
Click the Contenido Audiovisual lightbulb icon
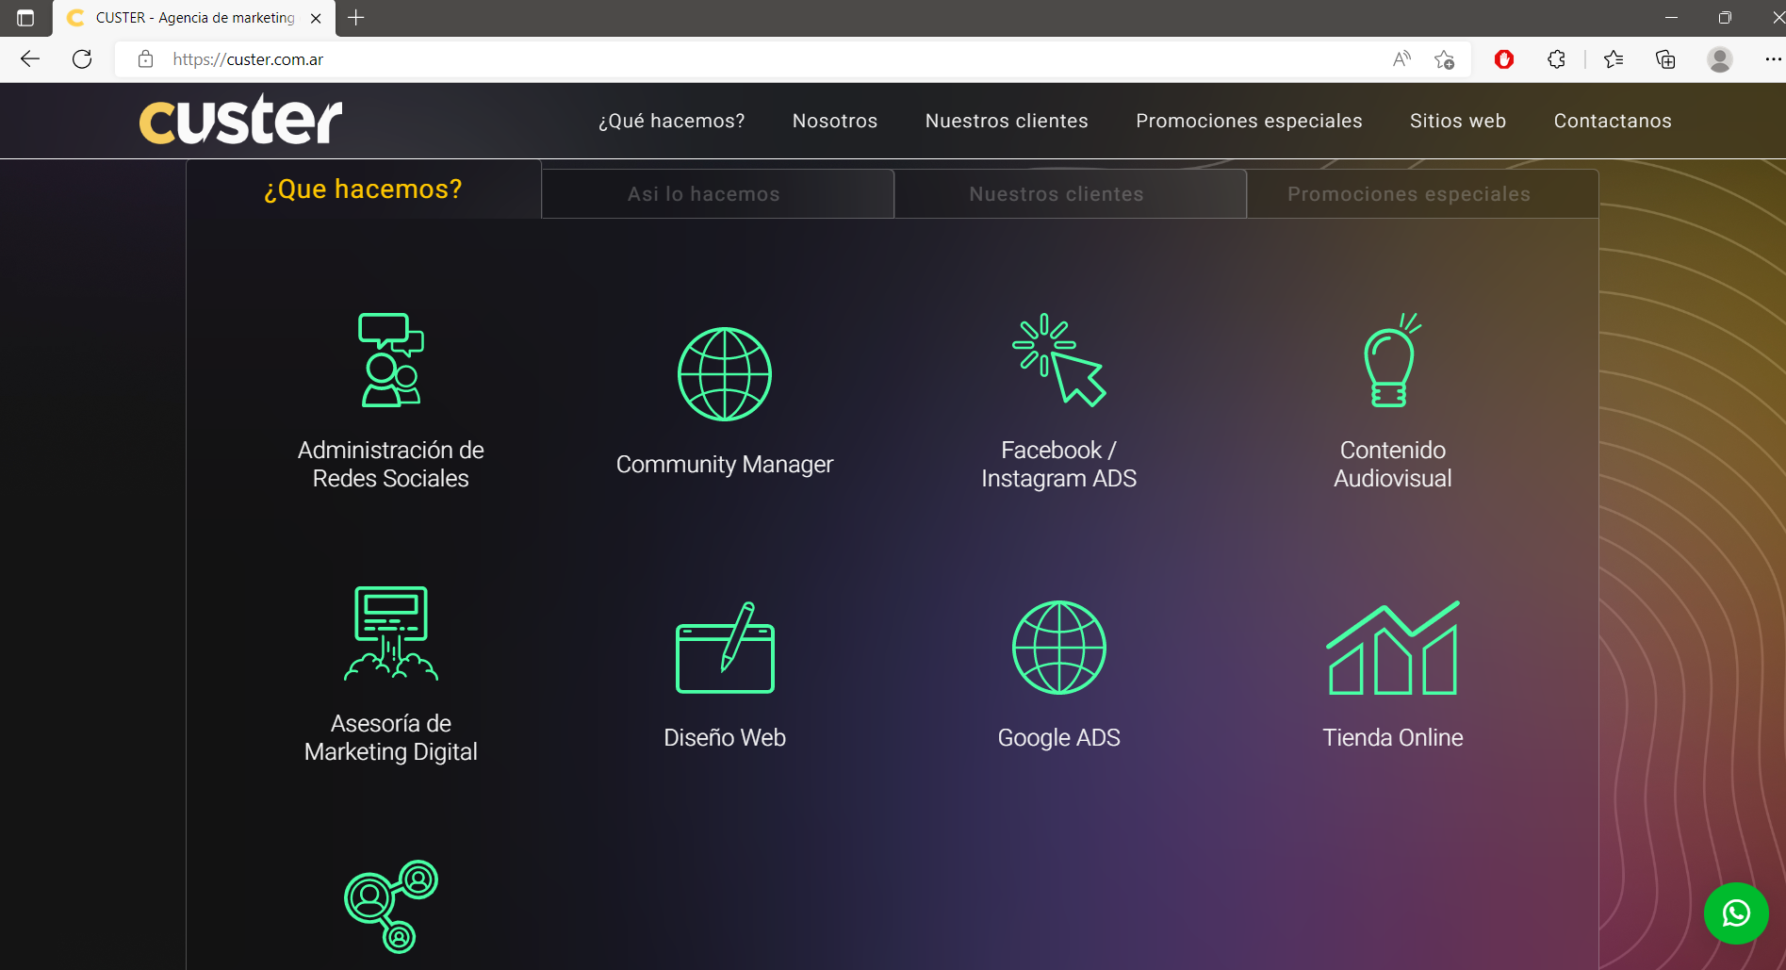click(x=1392, y=360)
